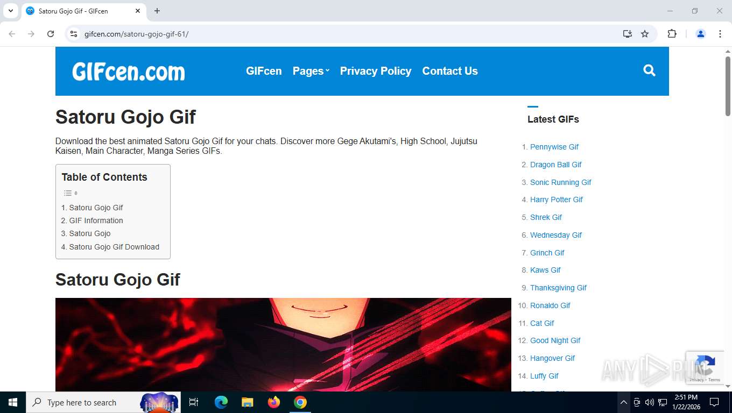Image resolution: width=732 pixels, height=413 pixels.
Task: Open the Good Night Gif link
Action: coord(555,340)
